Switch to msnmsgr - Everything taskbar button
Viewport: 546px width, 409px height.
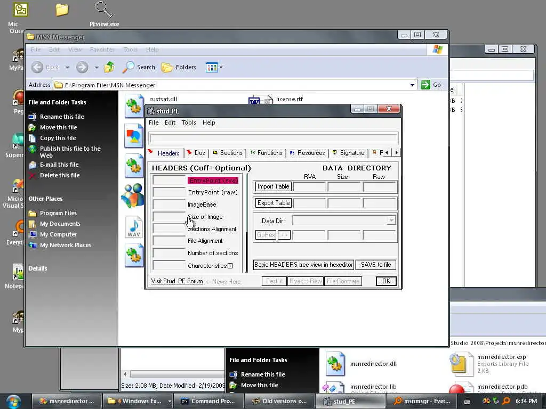421,401
